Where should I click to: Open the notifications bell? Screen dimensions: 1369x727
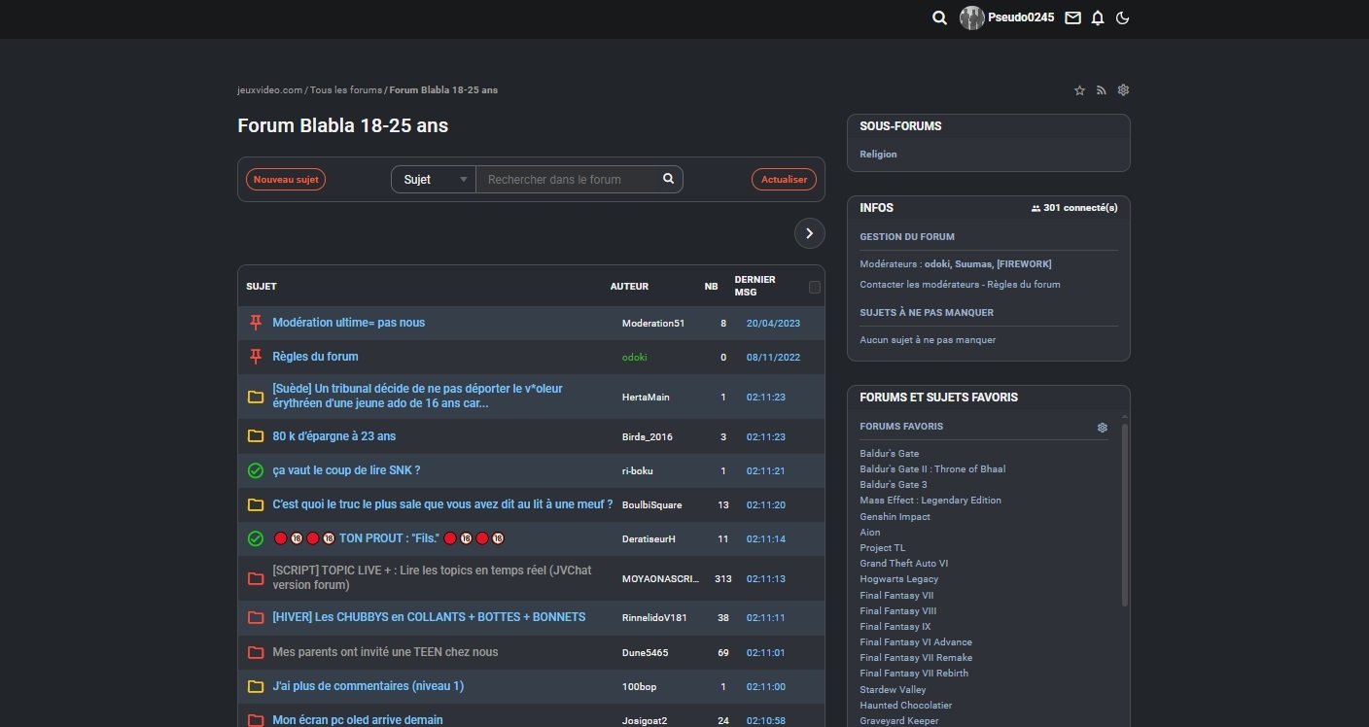pos(1098,17)
